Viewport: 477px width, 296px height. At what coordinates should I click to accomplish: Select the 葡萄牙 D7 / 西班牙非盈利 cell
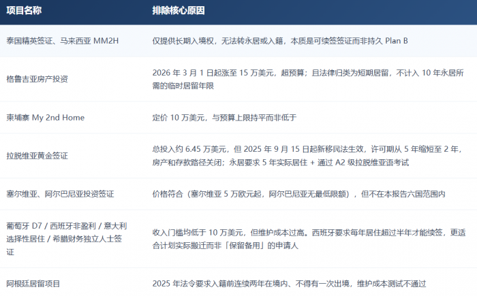(67, 239)
